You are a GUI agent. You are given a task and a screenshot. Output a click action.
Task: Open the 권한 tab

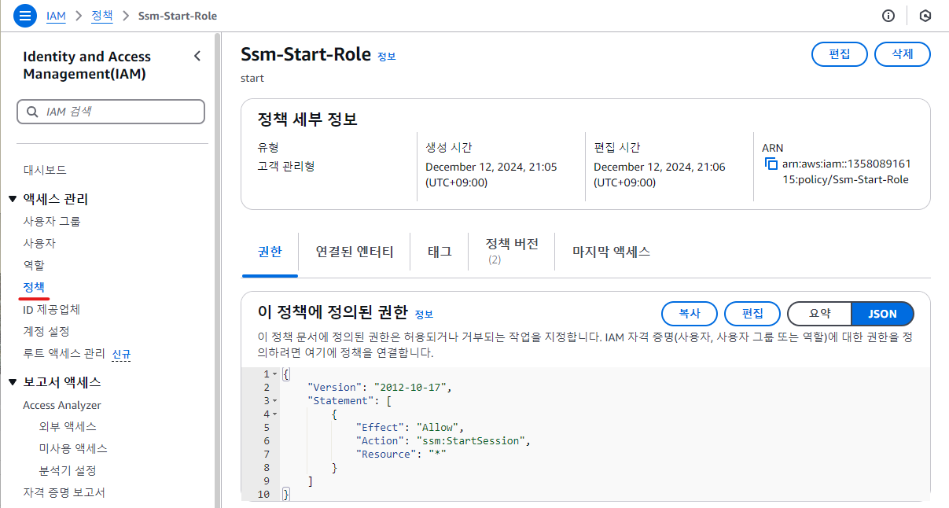click(270, 252)
